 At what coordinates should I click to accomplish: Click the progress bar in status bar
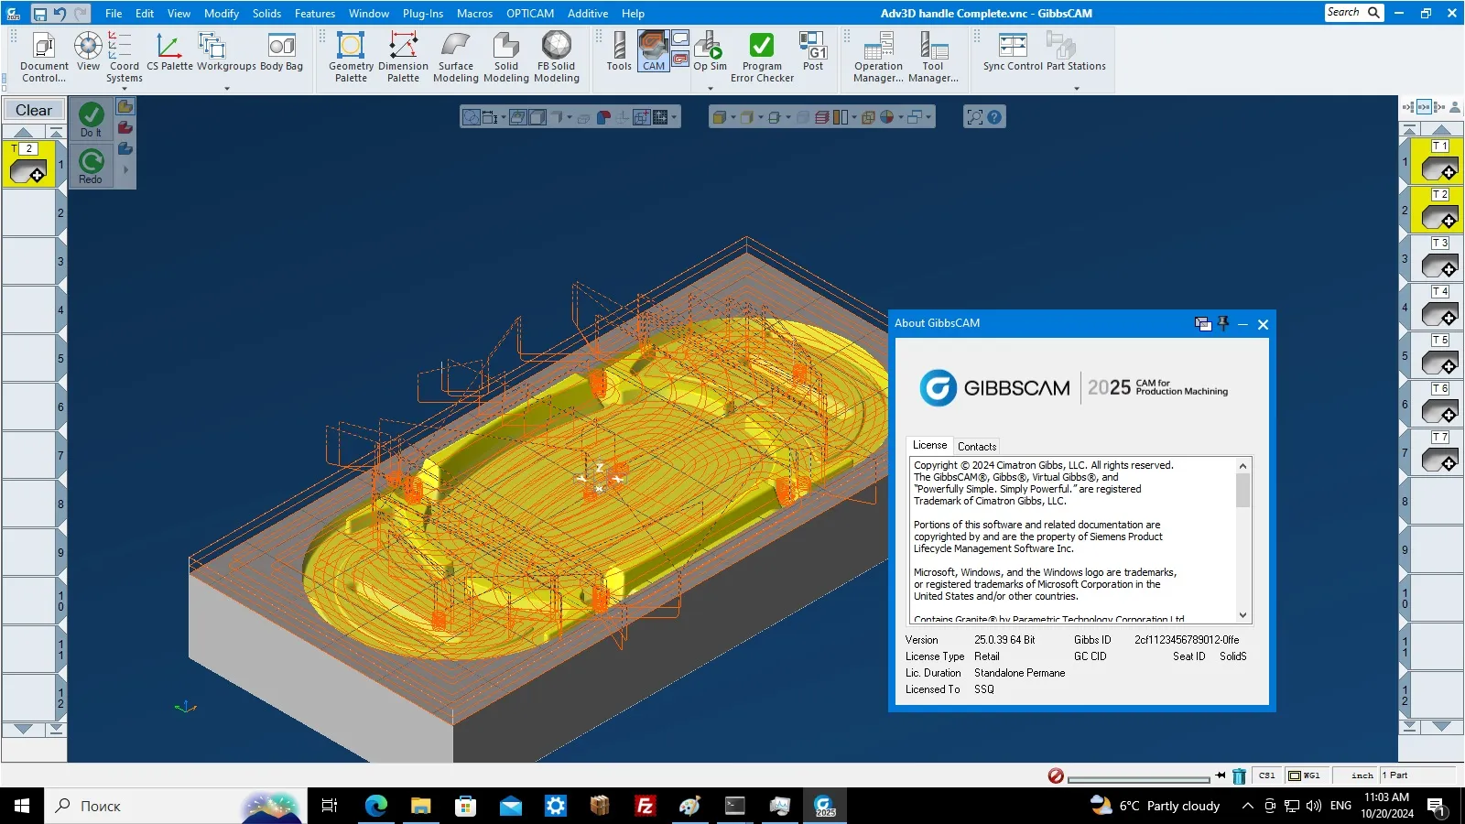pos(1139,779)
